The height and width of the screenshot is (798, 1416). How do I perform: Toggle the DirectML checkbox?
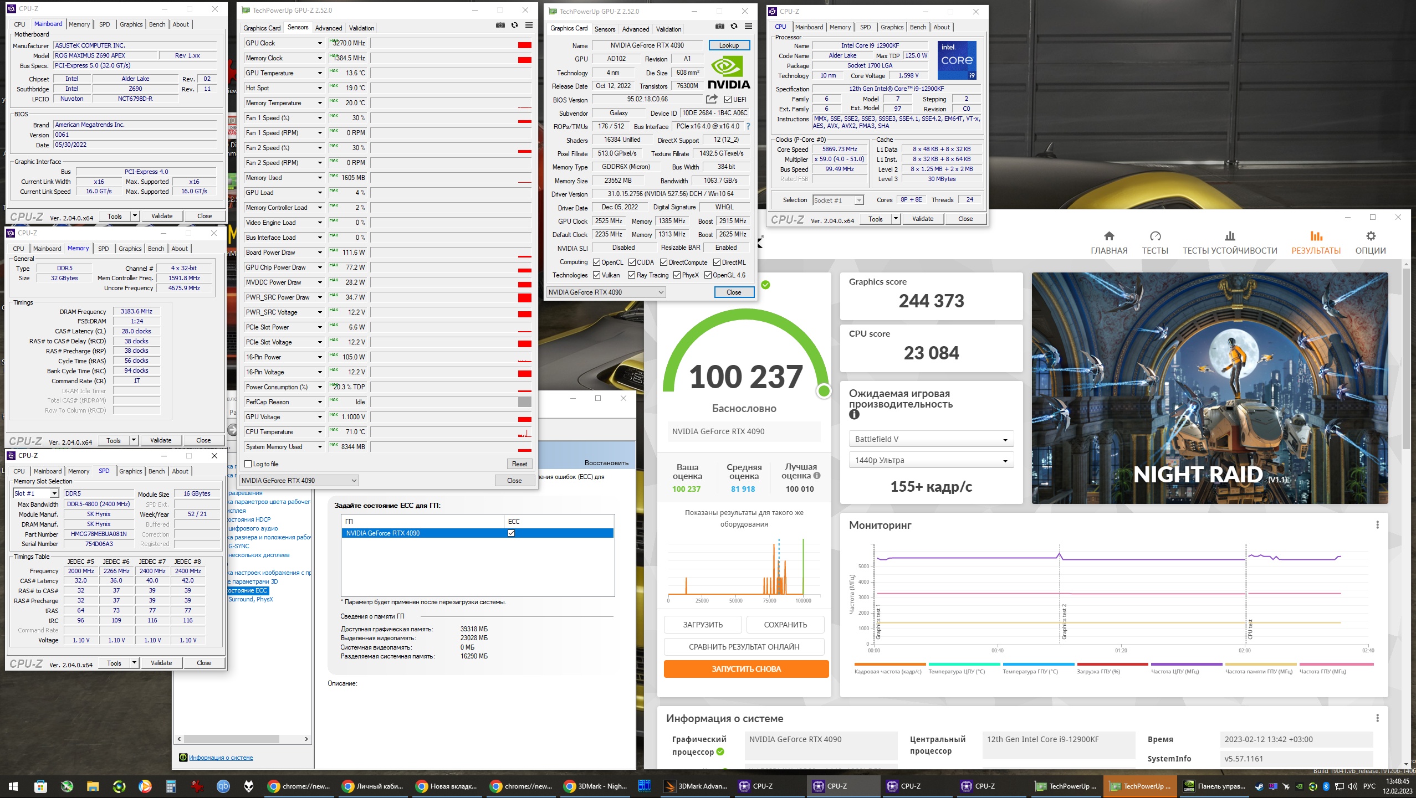click(x=717, y=262)
